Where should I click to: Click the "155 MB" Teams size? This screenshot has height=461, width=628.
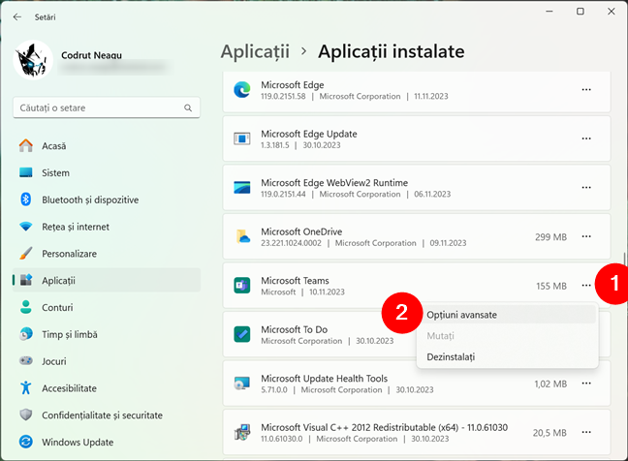pos(551,286)
